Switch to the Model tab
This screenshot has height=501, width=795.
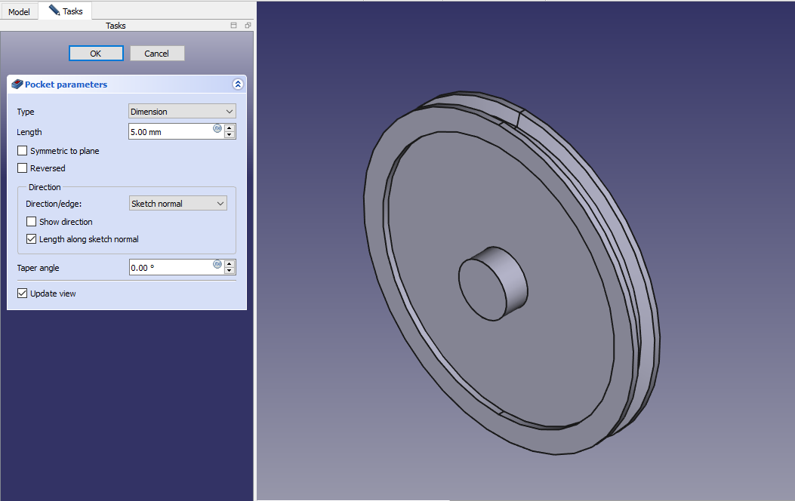click(x=19, y=12)
